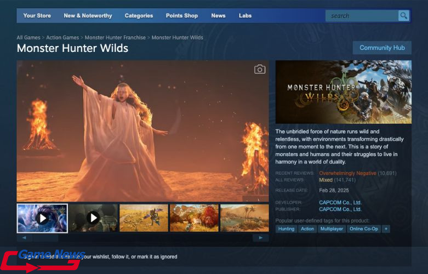
Task: Click the search magnifier icon
Action: tap(404, 16)
